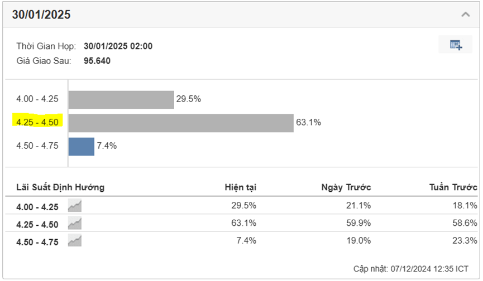This screenshot has height=281, width=483.
Task: Click the gray 29.5% probability bar
Action: [x=121, y=100]
